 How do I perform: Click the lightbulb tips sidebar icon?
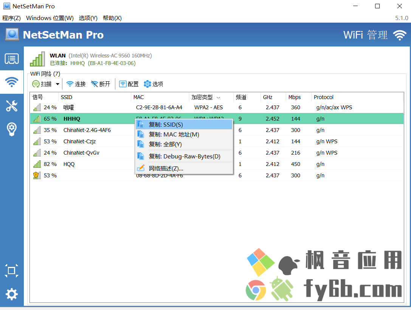12,129
